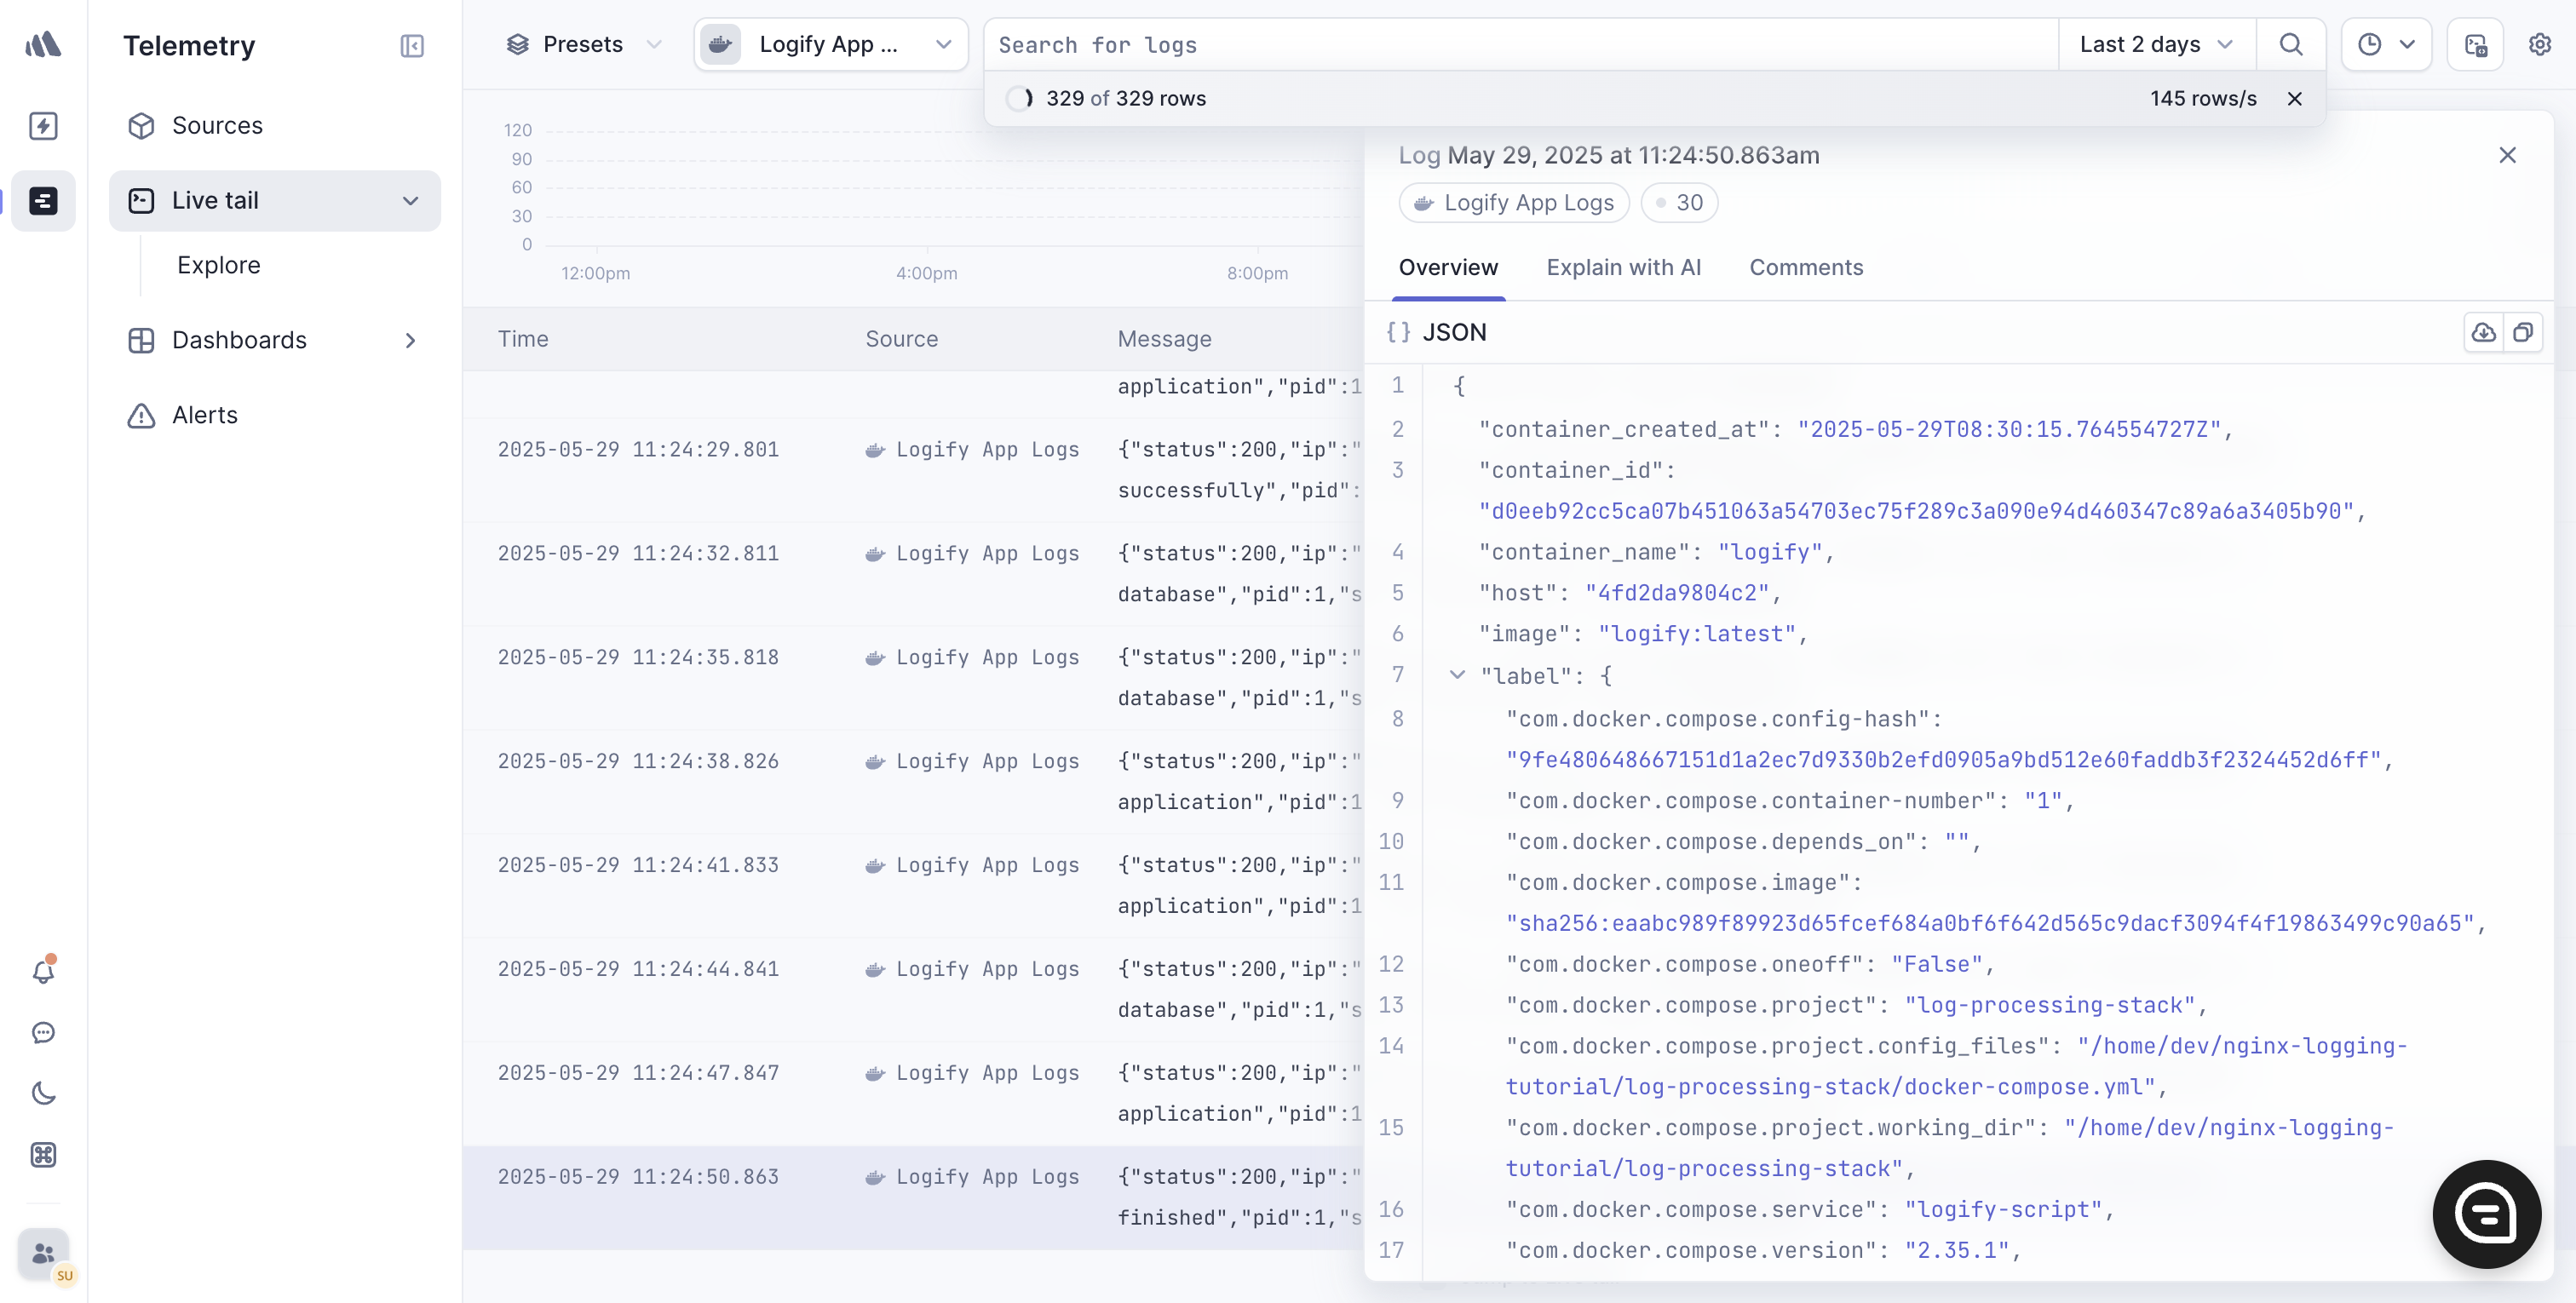Viewport: 2576px width, 1303px height.
Task: Open the Explore sub-item
Action: coord(218,265)
